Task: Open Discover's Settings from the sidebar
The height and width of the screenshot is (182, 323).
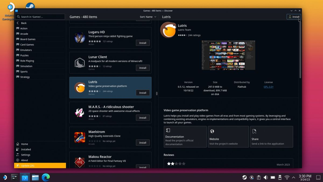Action: tap(26, 155)
